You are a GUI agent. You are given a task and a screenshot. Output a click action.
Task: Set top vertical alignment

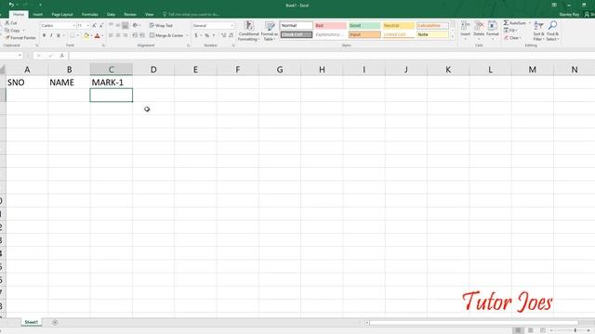(x=111, y=25)
